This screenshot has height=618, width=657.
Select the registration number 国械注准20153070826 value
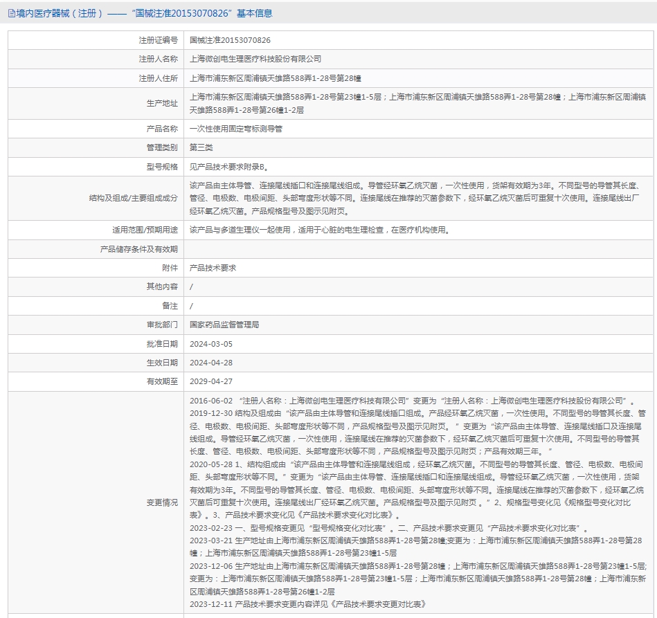230,40
